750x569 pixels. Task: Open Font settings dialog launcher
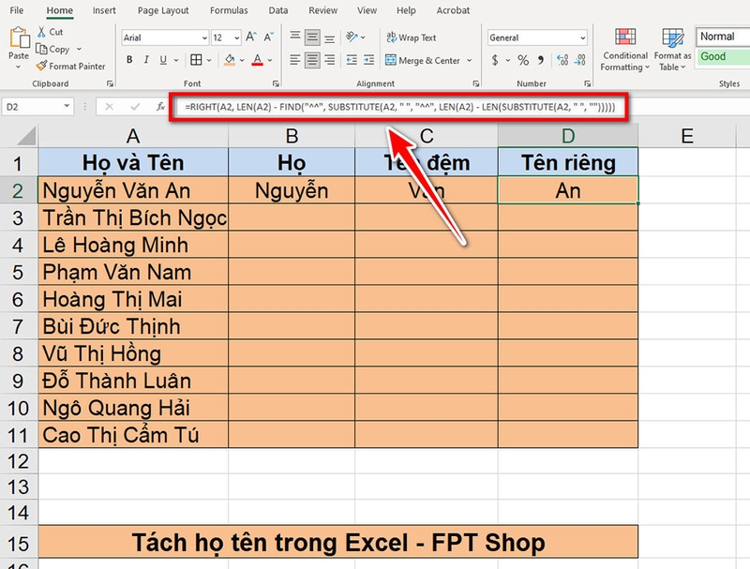coord(276,83)
